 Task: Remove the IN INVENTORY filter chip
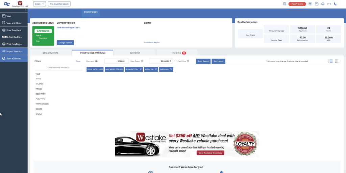click(x=141, y=69)
